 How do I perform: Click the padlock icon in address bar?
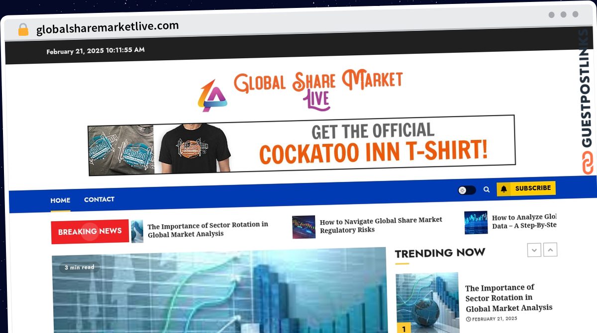click(23, 29)
